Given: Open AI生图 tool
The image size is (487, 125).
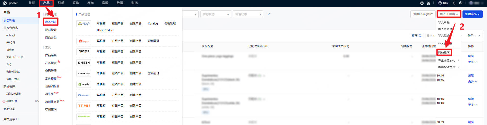Looking at the screenshot, I should 49,94.
